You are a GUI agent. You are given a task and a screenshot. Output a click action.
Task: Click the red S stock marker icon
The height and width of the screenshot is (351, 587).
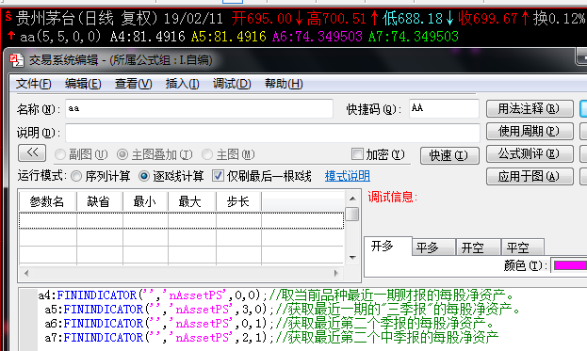click(x=8, y=16)
